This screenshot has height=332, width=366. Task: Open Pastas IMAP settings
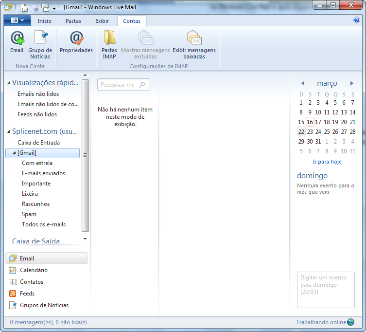click(x=109, y=44)
